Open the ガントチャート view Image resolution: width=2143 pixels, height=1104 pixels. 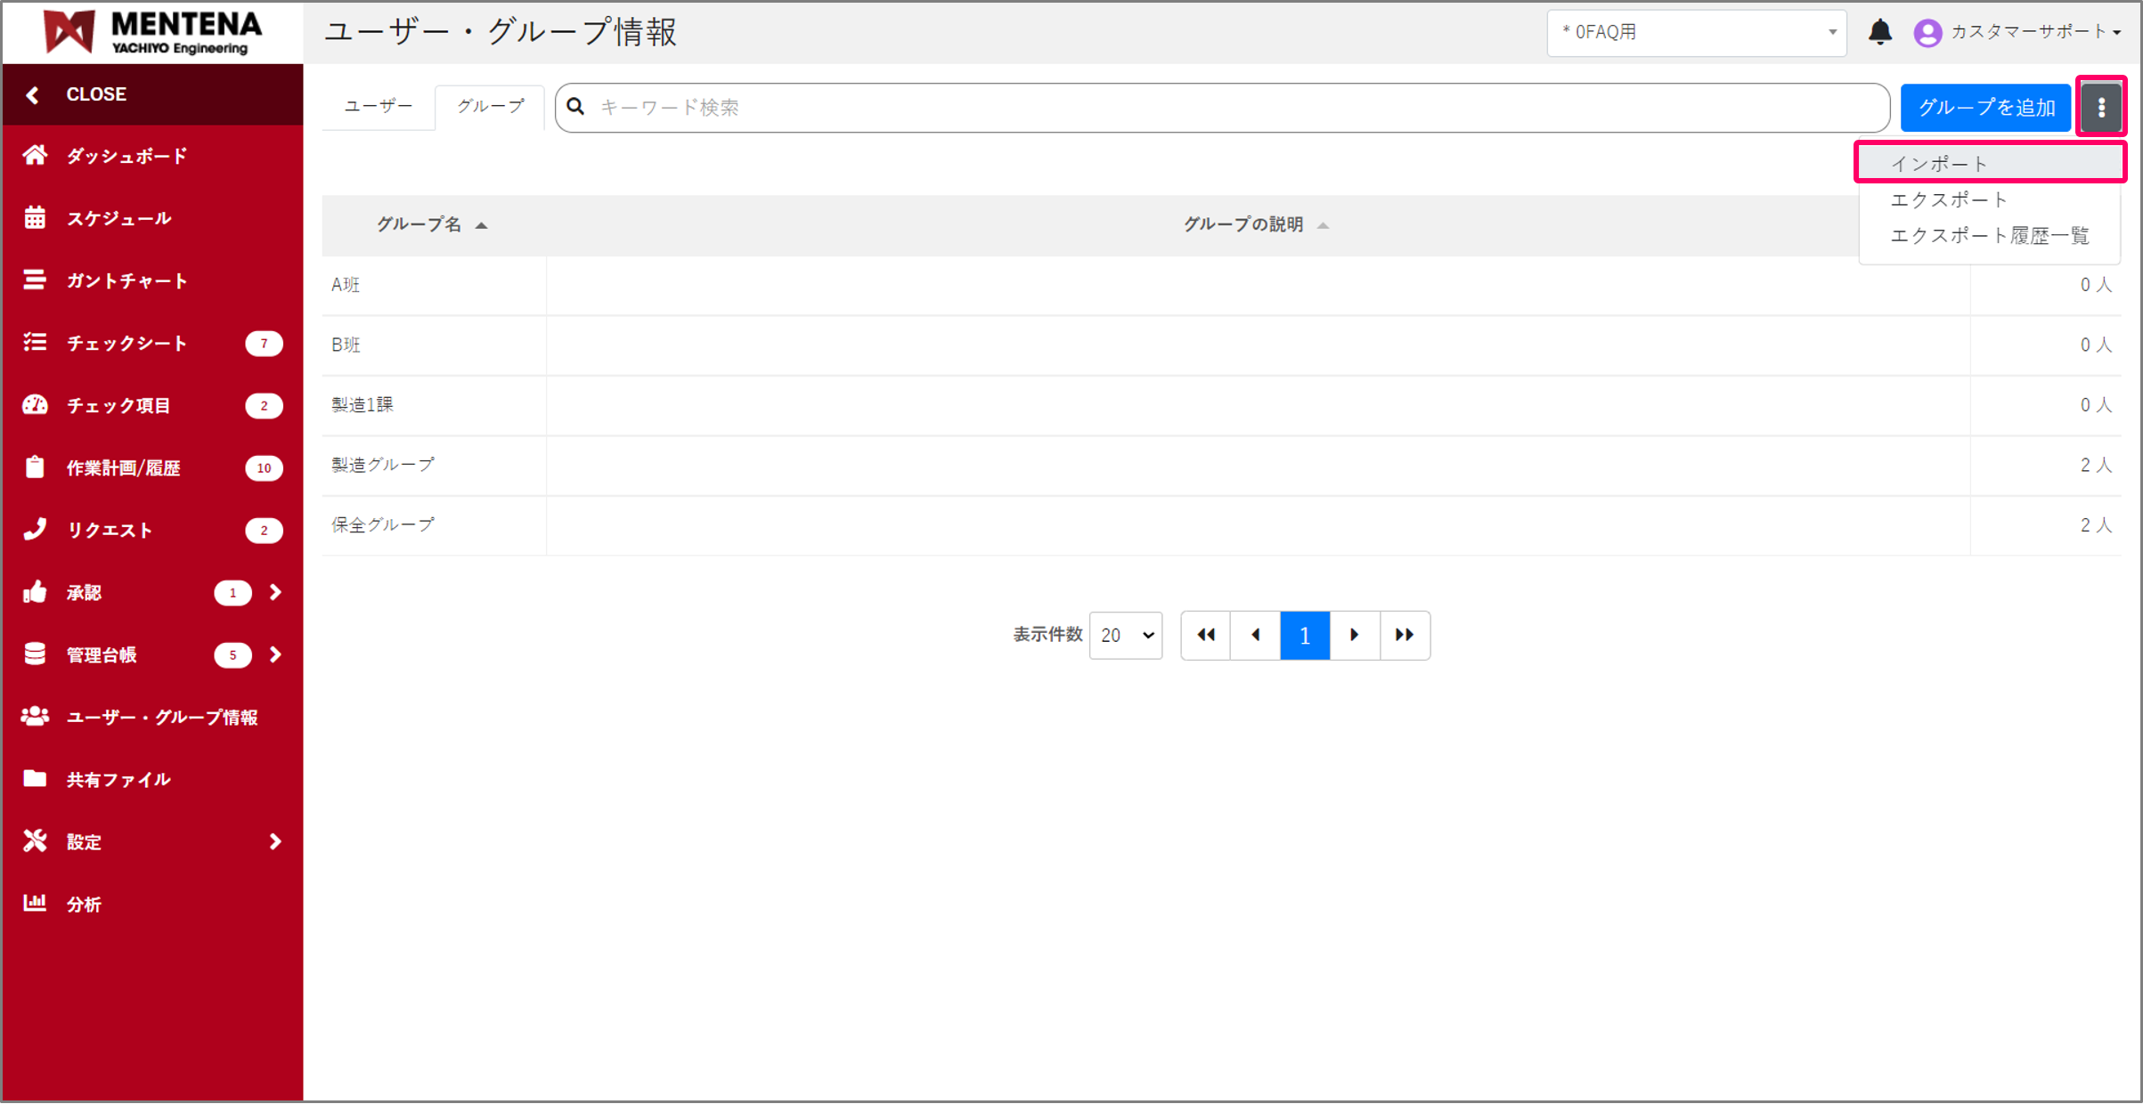[x=35, y=280]
